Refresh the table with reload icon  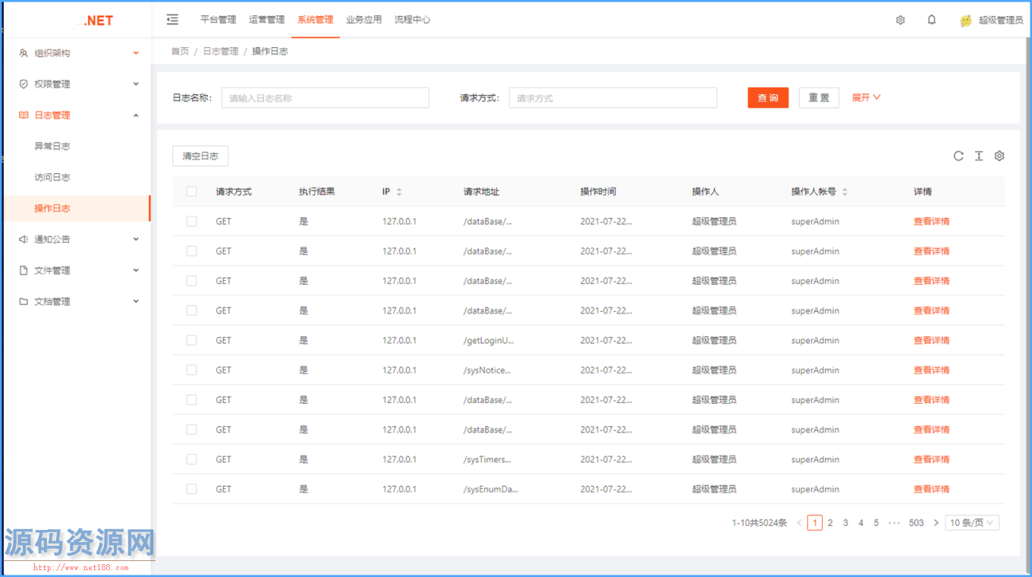pyautogui.click(x=958, y=156)
